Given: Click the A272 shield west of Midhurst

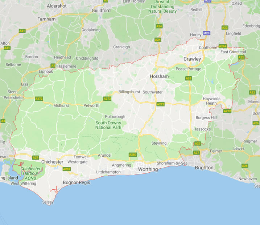Looking at the screenshot, I should 39,99.
